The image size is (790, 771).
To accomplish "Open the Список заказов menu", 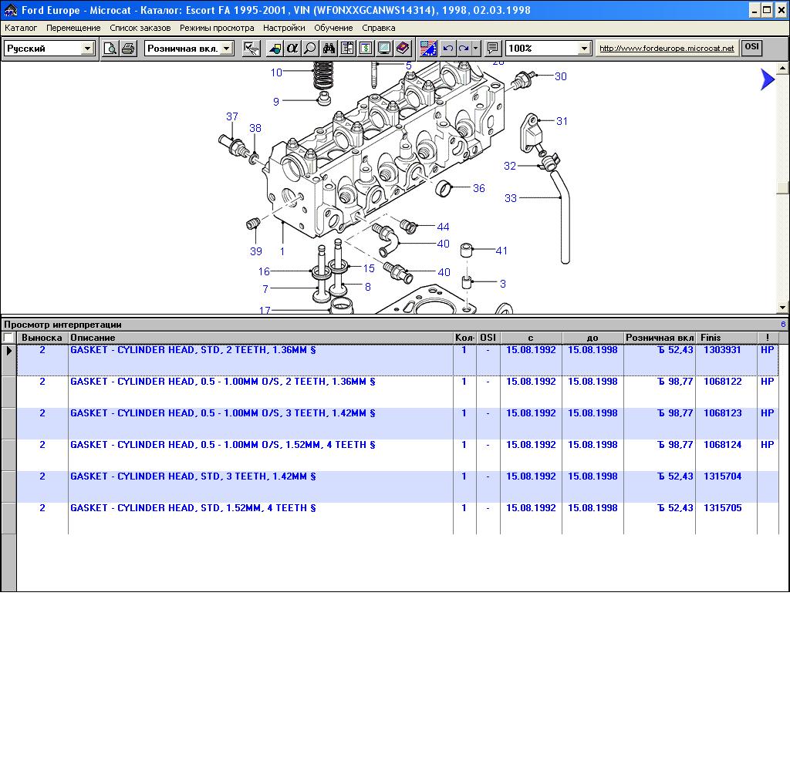I will pyautogui.click(x=140, y=28).
